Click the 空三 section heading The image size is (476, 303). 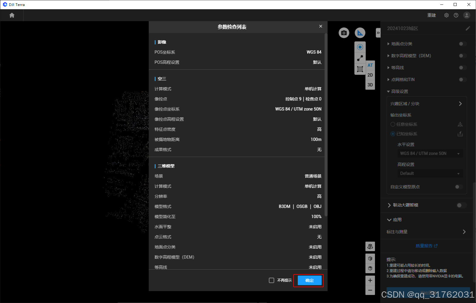pyautogui.click(x=162, y=79)
